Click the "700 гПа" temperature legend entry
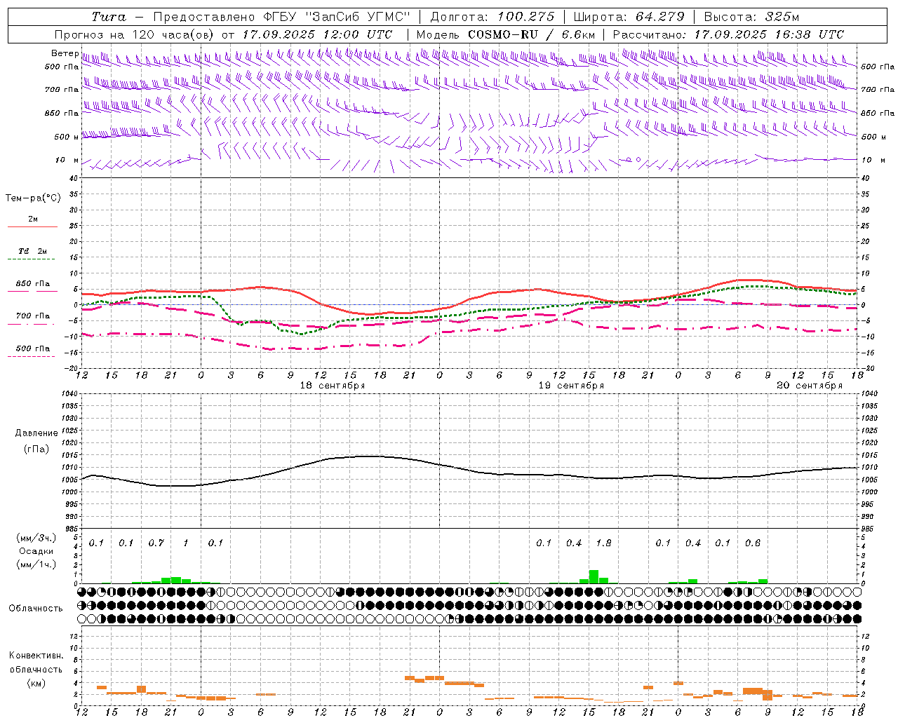898x718 pixels. pyautogui.click(x=33, y=316)
